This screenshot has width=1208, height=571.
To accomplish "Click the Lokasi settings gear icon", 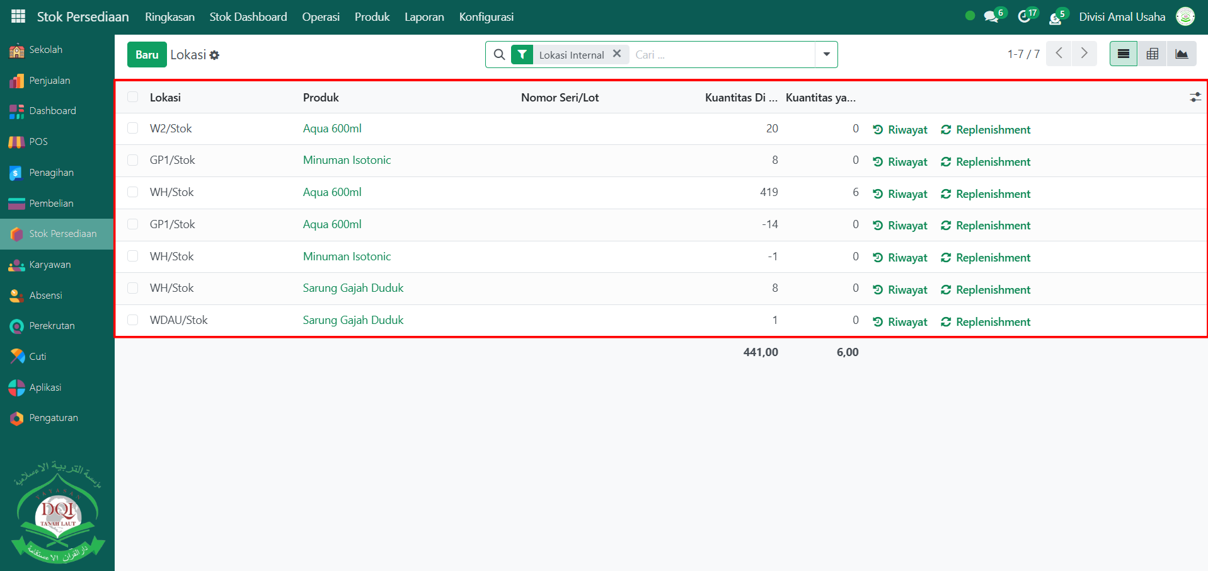I will (215, 55).
